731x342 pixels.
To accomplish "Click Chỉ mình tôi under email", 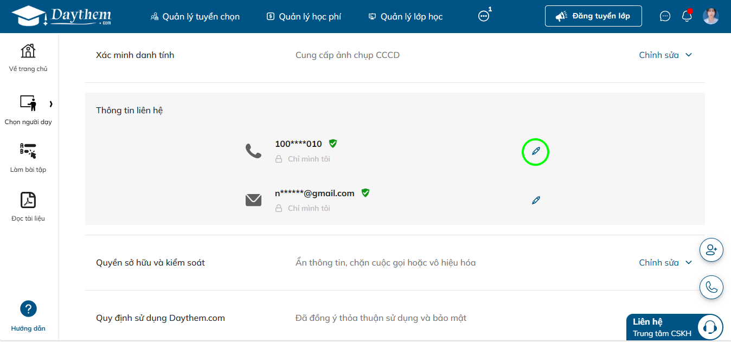I will click(309, 209).
